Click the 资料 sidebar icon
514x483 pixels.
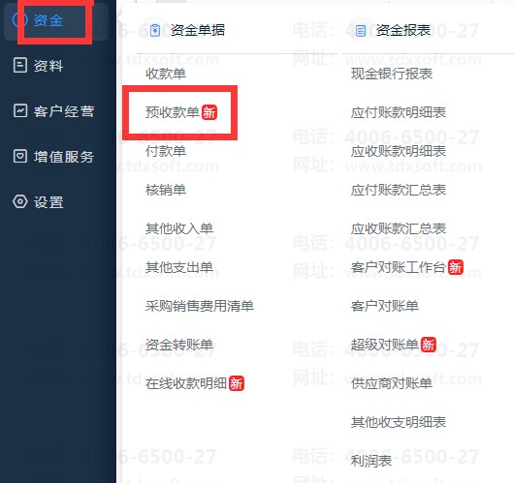click(x=20, y=65)
